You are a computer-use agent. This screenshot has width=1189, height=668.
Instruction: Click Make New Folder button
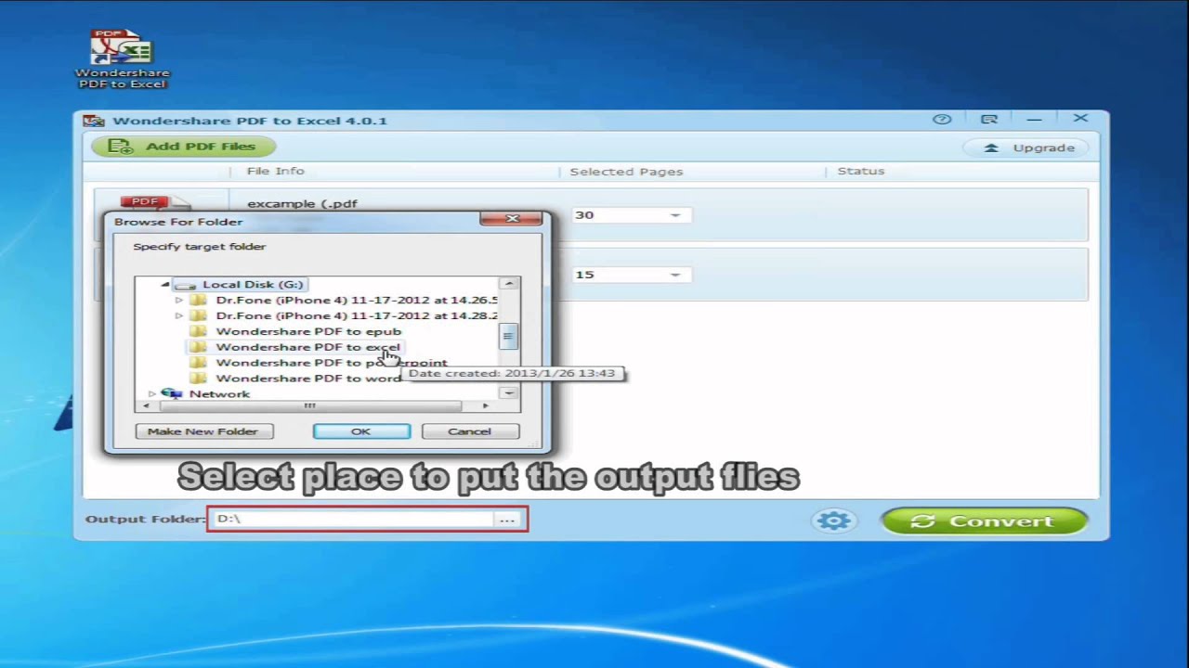(x=203, y=431)
